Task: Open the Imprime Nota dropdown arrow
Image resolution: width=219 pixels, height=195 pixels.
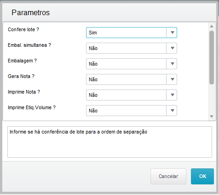Action: (172, 95)
